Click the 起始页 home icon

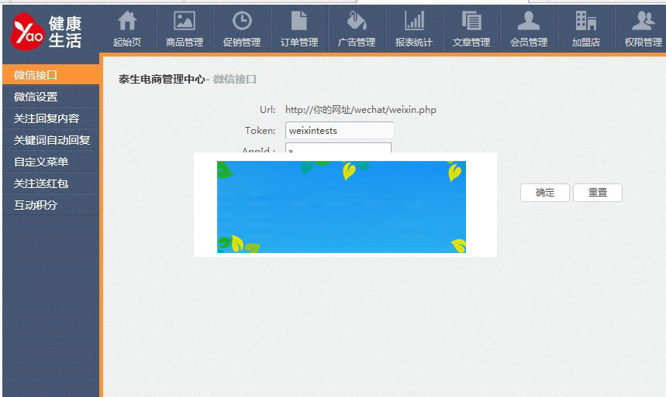tap(127, 21)
